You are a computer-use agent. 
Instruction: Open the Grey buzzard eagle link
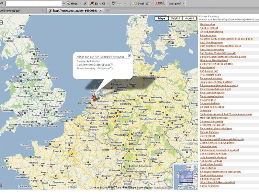[210, 75]
